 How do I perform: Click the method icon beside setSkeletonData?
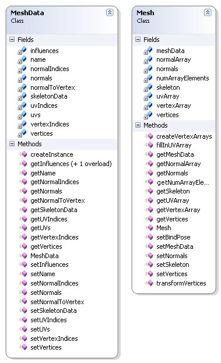[23, 311]
